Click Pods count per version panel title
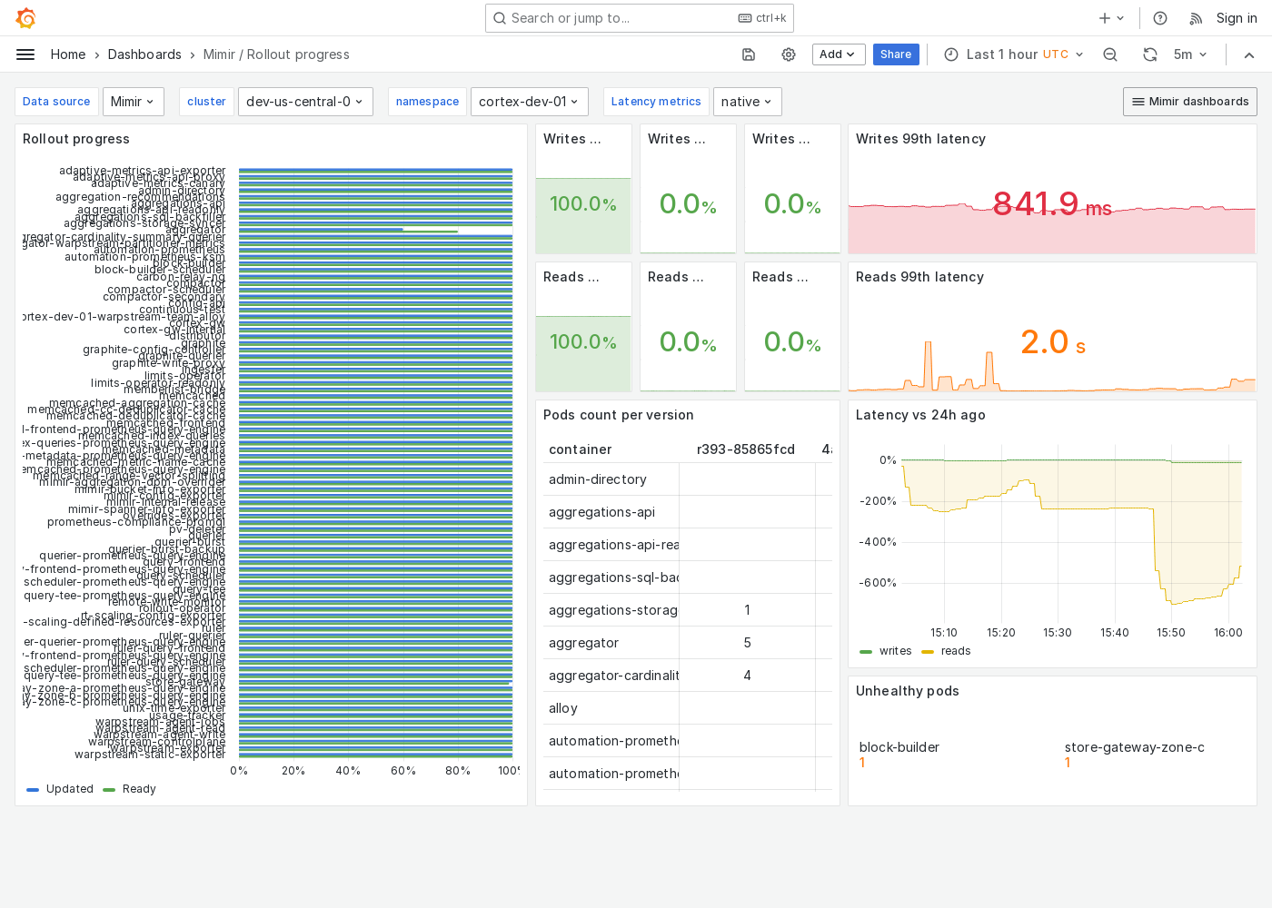The image size is (1272, 908). [x=619, y=415]
